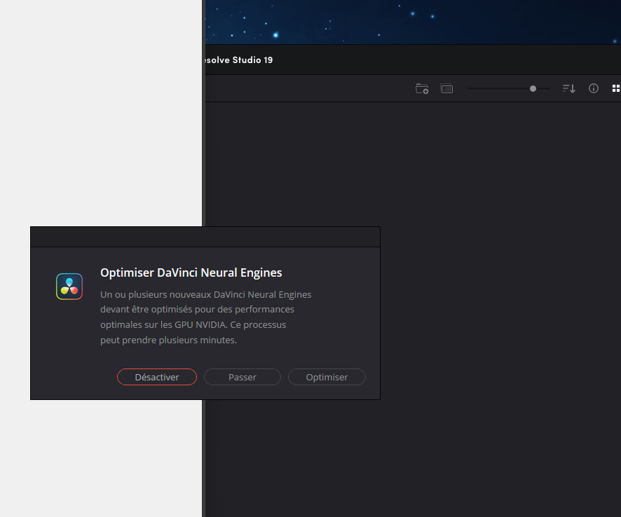Click the new project folder icon

(422, 88)
